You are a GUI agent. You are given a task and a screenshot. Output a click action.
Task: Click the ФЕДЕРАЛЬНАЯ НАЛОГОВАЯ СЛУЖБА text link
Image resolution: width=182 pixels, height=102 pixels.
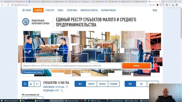40,22
